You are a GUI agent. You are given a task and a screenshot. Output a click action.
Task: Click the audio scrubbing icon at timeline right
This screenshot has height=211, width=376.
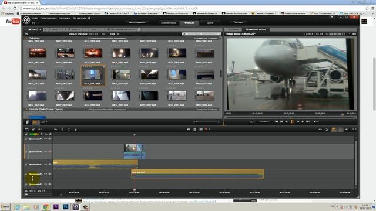347,129
